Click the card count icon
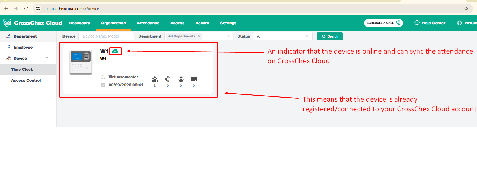This screenshot has height=179, width=477. (x=194, y=79)
